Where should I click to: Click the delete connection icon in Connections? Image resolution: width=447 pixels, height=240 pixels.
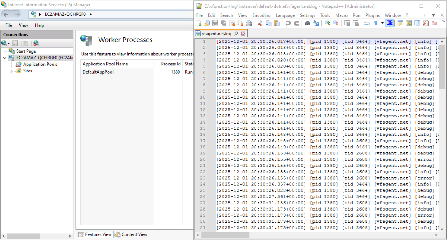coord(36,43)
